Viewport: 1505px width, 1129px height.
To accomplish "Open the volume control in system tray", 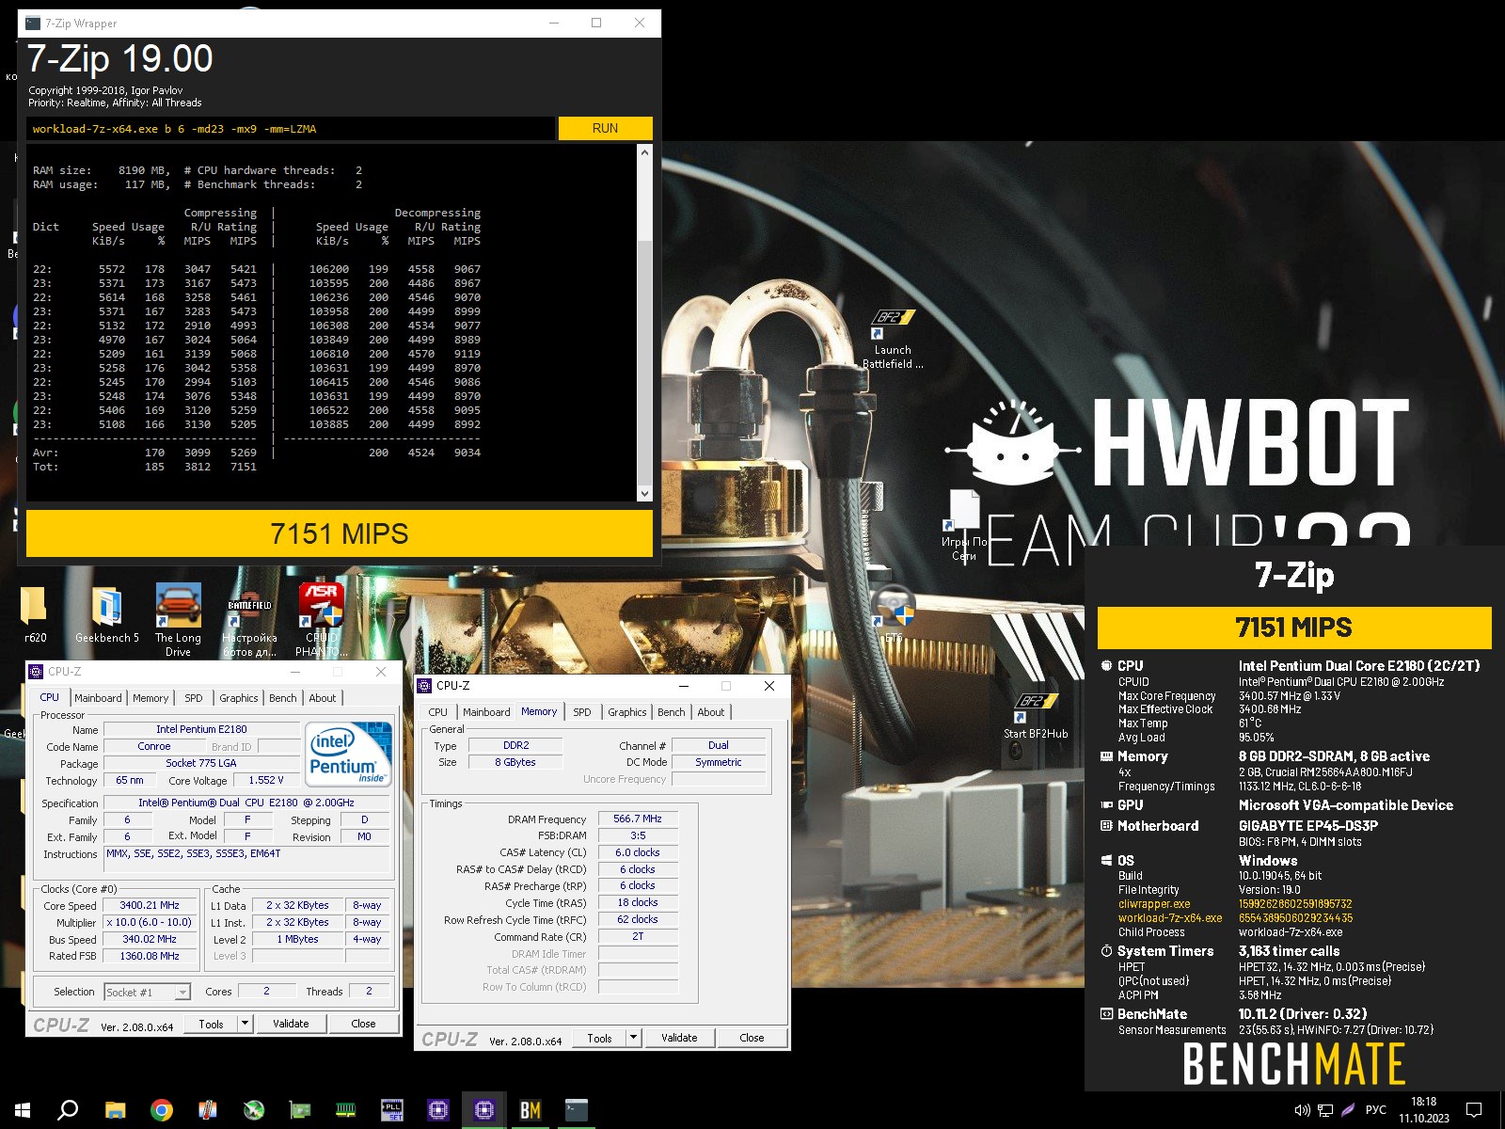I will (1302, 1110).
